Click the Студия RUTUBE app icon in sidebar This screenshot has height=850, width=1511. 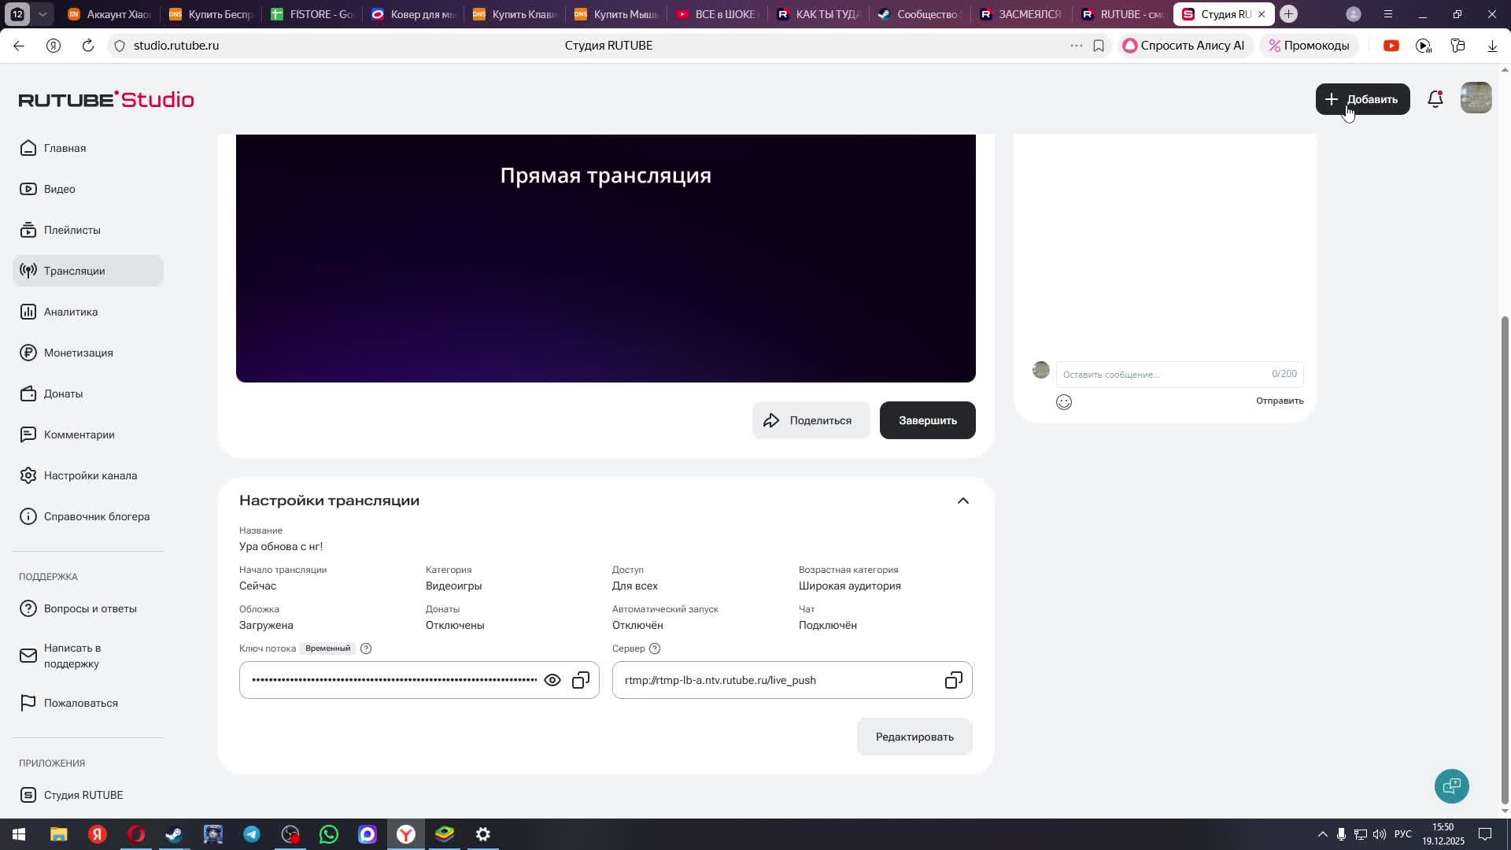pos(28,795)
